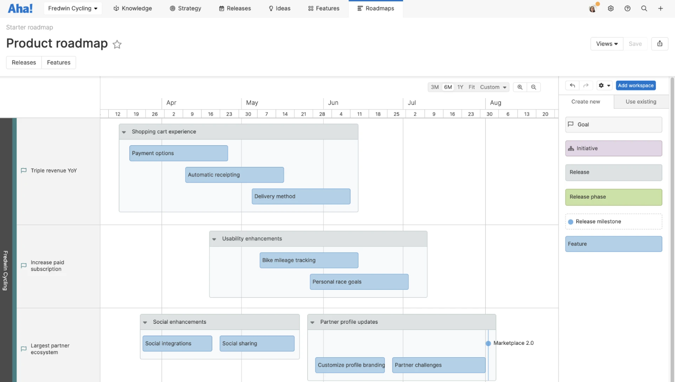Image resolution: width=675 pixels, height=382 pixels.
Task: Open the Custom timeframe dropdown
Action: 493,87
